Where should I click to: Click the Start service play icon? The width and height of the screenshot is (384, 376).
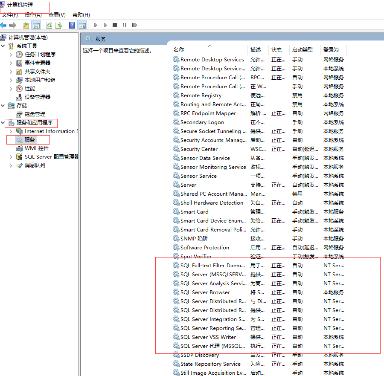point(96,25)
